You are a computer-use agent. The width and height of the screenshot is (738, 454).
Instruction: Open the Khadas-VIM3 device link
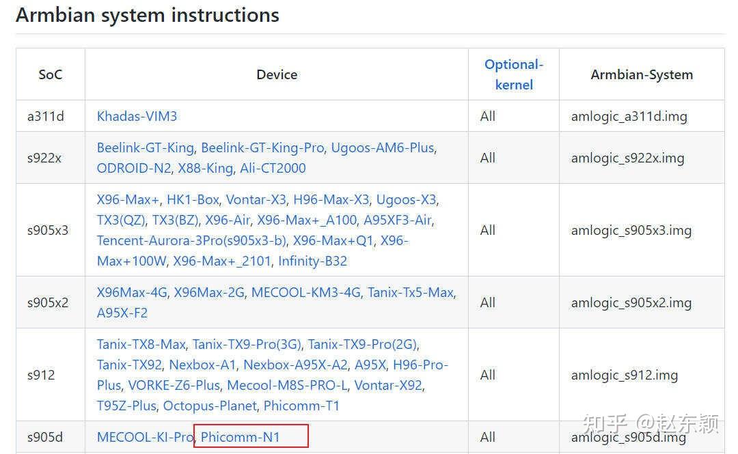[x=137, y=116]
